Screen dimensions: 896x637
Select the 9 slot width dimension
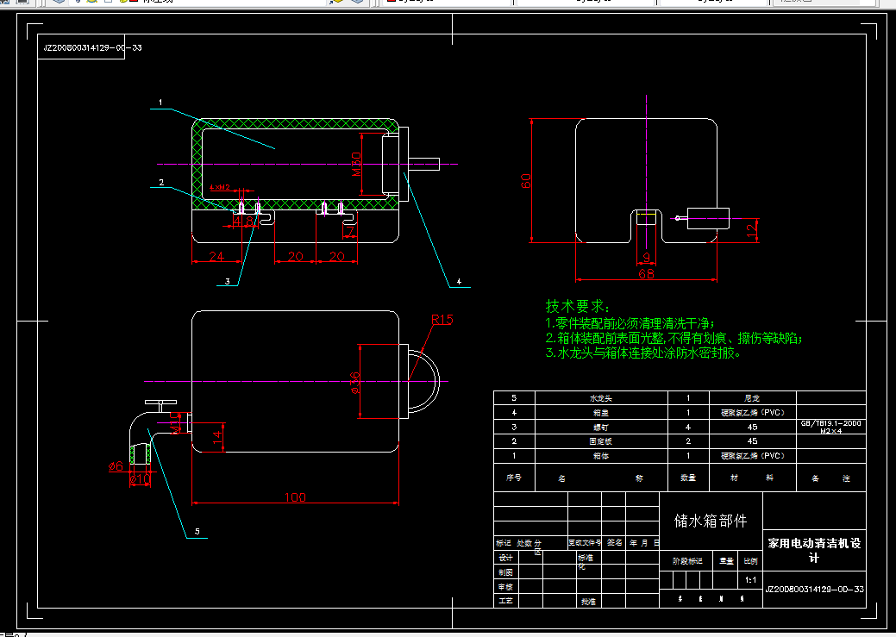pyautogui.click(x=646, y=258)
